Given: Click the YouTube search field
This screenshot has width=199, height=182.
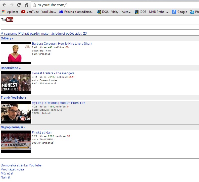Looking at the screenshot, I should point(100,27).
